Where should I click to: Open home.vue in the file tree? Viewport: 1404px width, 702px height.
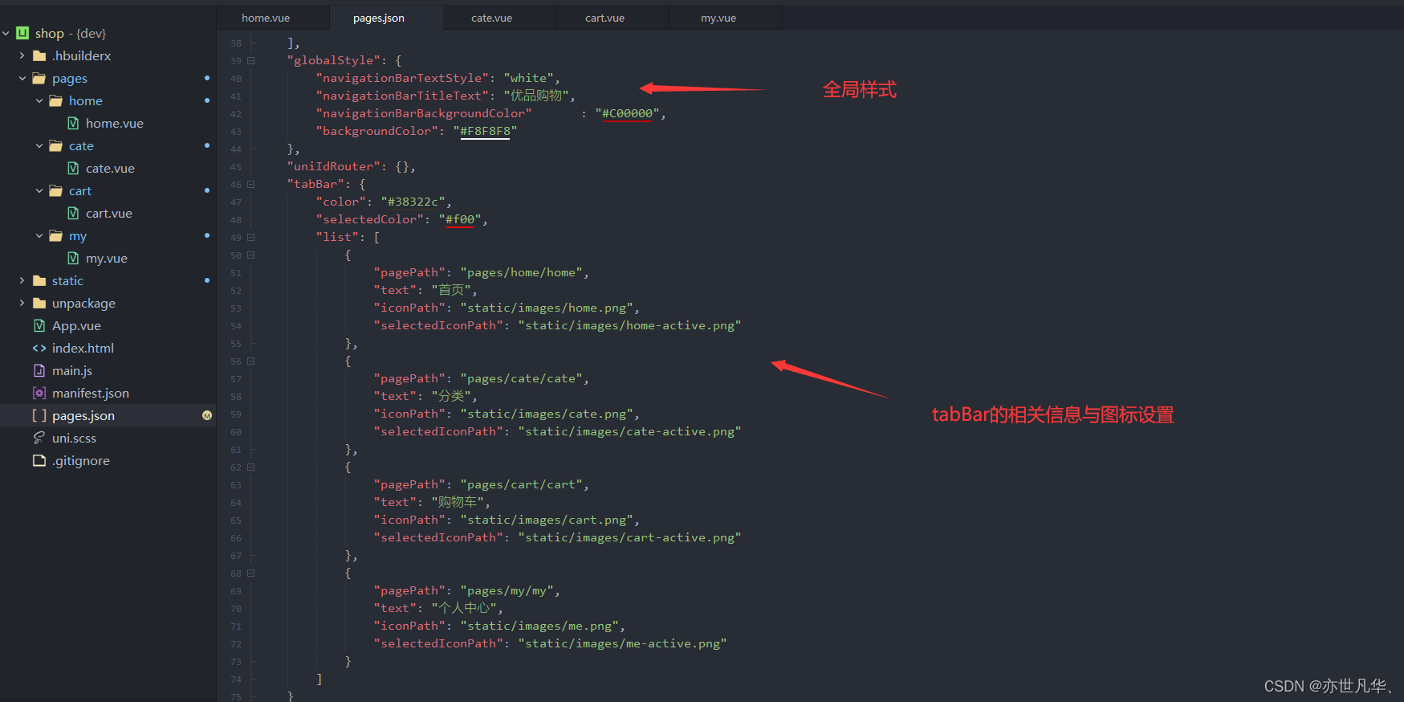click(115, 123)
